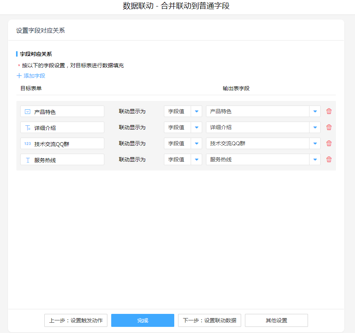Remove the 服务热线 row via trash icon

click(329, 159)
